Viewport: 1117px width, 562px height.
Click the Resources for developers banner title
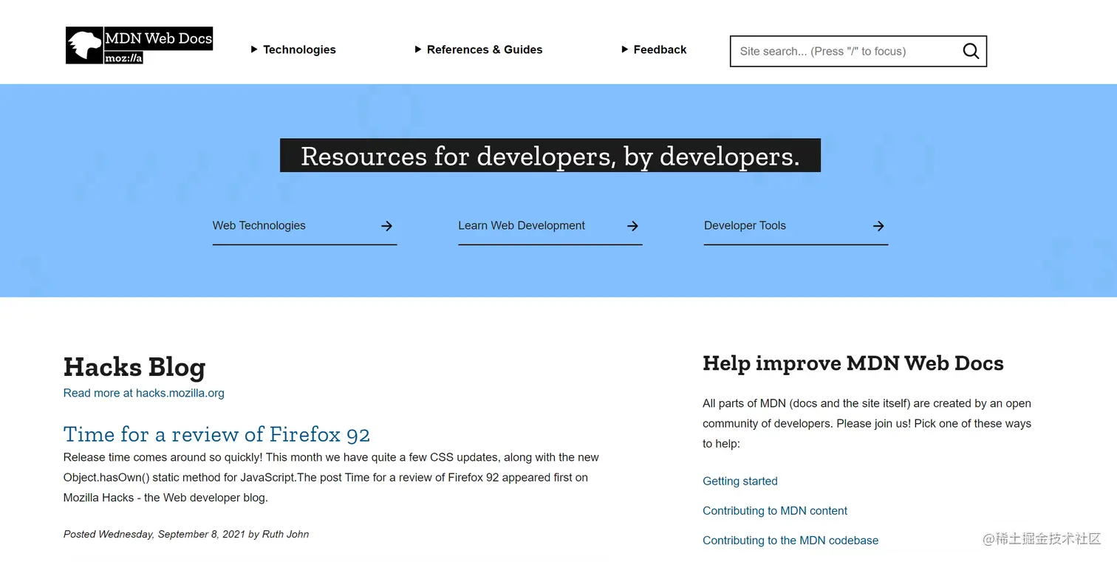coord(550,156)
